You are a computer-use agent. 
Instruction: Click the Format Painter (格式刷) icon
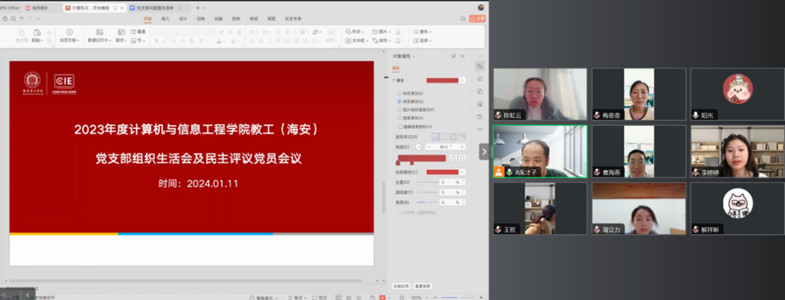coord(21,31)
